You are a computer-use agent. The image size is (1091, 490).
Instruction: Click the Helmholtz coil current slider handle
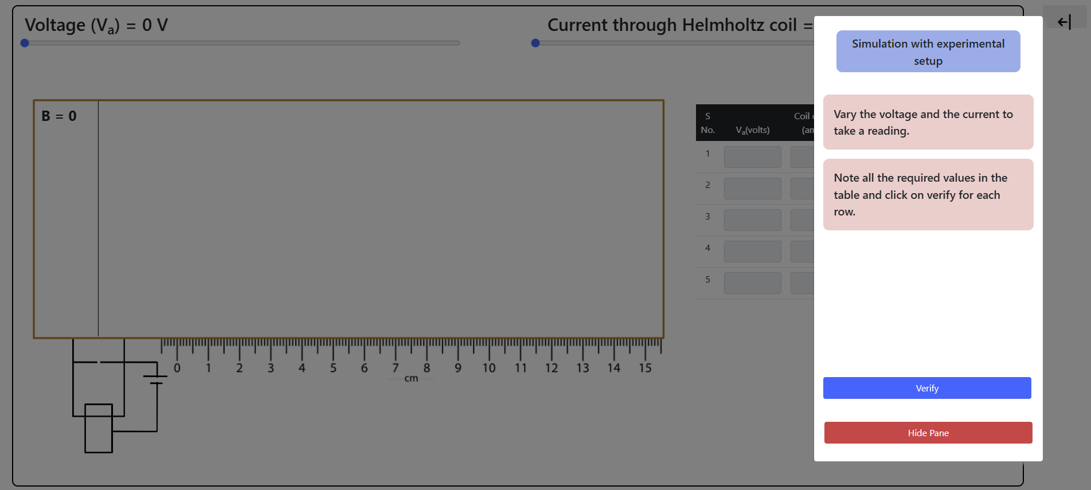[x=535, y=43]
